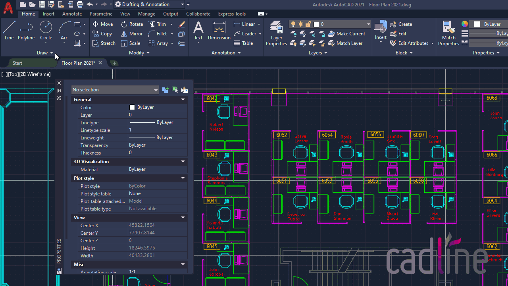The height and width of the screenshot is (286, 508).
Task: Open the Text annotation tool
Action: 198,31
